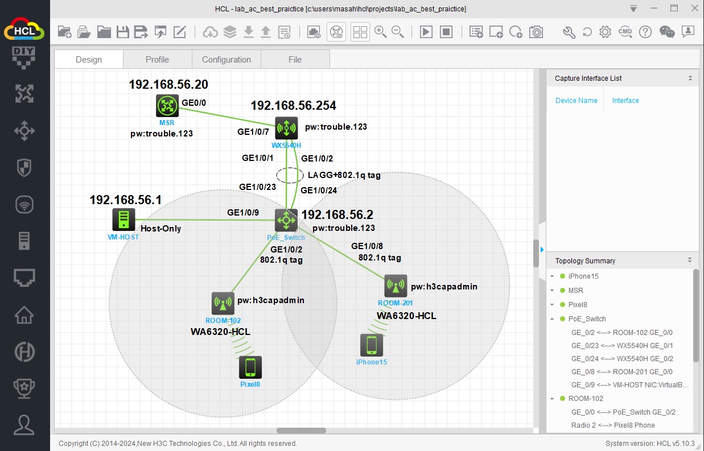The width and height of the screenshot is (704, 451).
Task: Zoom in on the topology canvas
Action: tap(381, 32)
